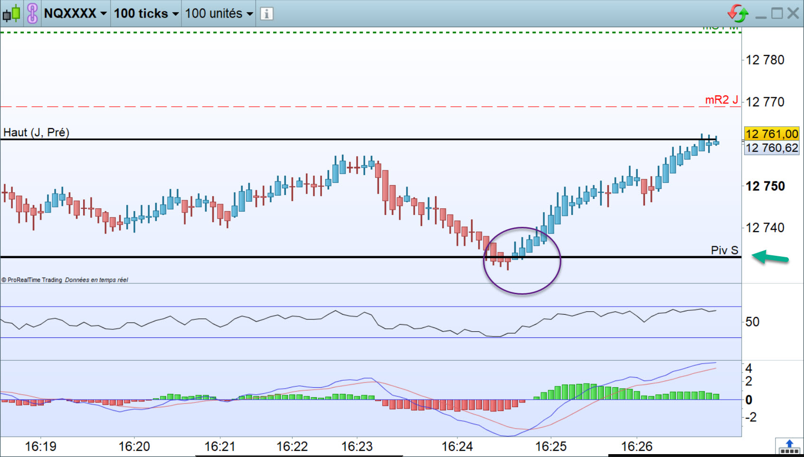Viewport: 804px width, 457px height.
Task: Click the 12 740 price axis value
Action: click(x=765, y=228)
